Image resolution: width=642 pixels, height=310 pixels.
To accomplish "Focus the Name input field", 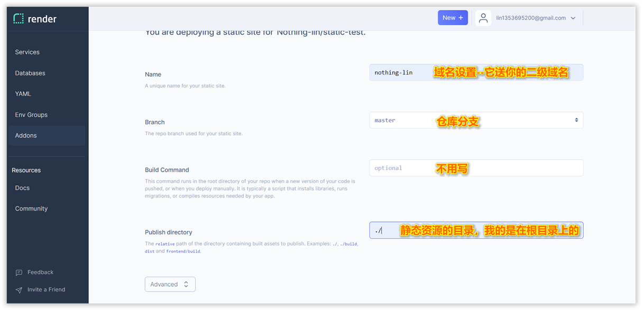I will tap(476, 72).
